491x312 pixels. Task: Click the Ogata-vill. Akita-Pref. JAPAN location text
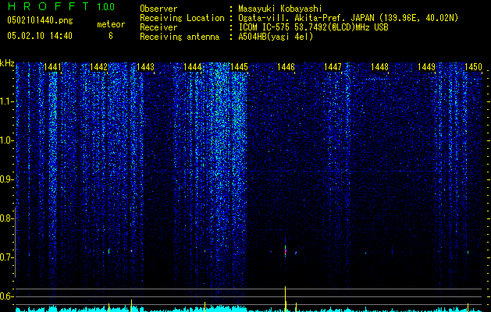[348, 18]
